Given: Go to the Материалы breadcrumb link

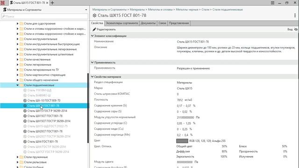Looking at the screenshot, I should pos(137,9).
